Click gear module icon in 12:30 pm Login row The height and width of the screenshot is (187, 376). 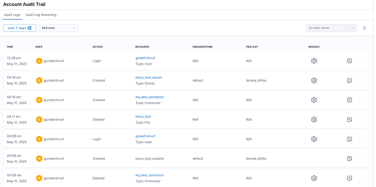(x=314, y=61)
